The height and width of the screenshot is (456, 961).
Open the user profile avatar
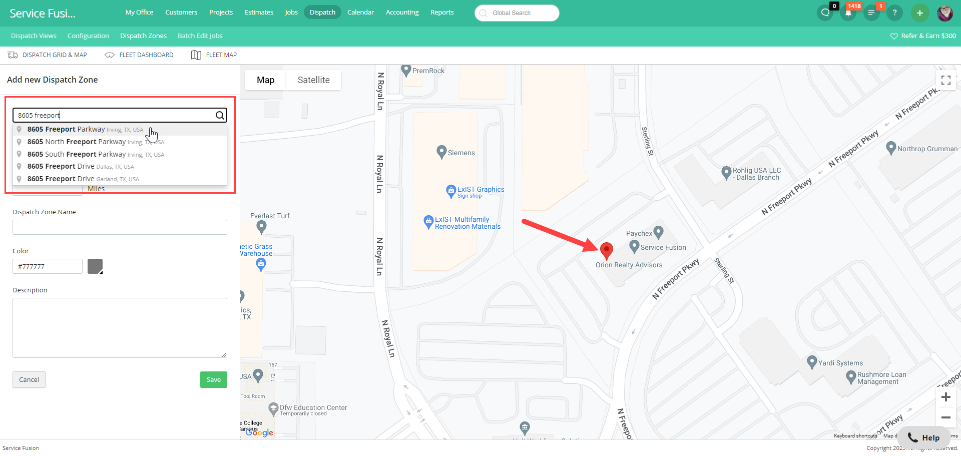pos(945,13)
